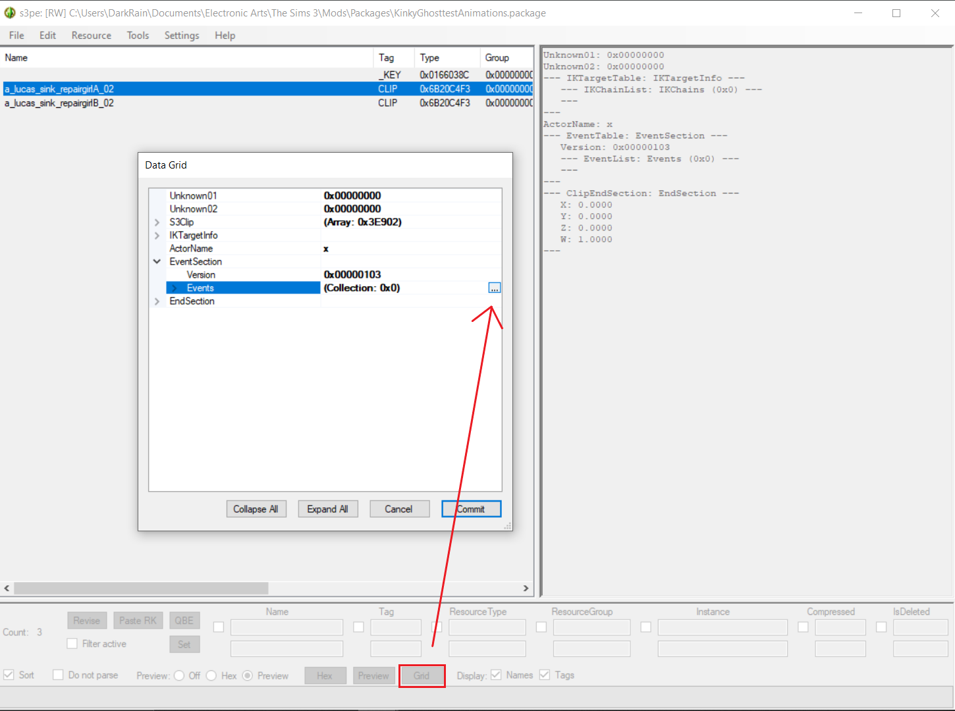Click the ResourceGroup filter input field

[591, 627]
